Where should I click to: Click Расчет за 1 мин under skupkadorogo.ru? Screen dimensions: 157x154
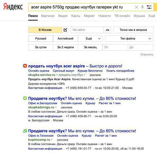(x=110, y=103)
